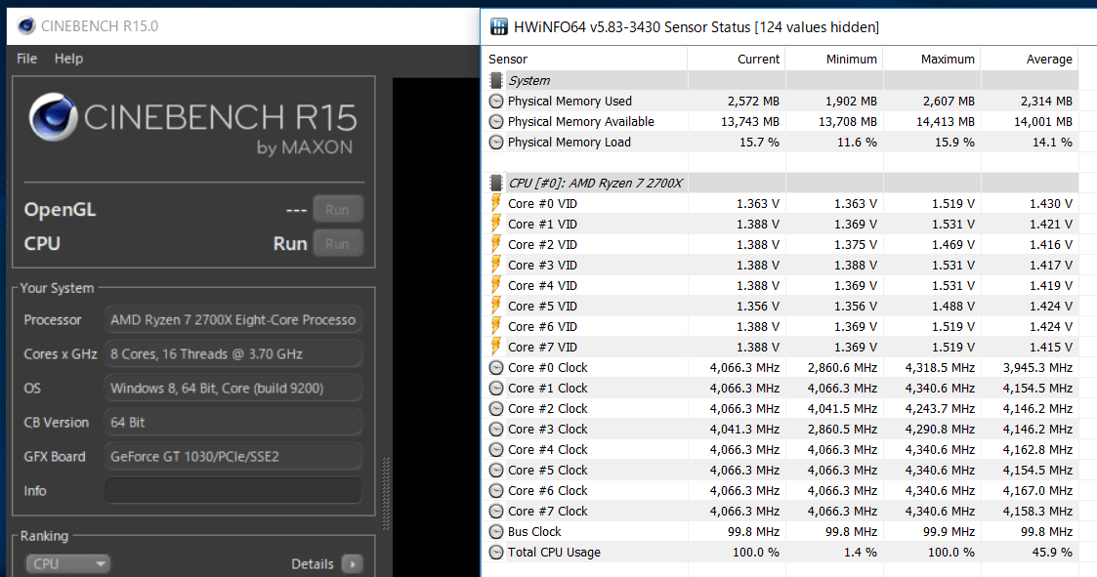Click the 3,945.3 MHz Core #0 average value

(x=1037, y=367)
